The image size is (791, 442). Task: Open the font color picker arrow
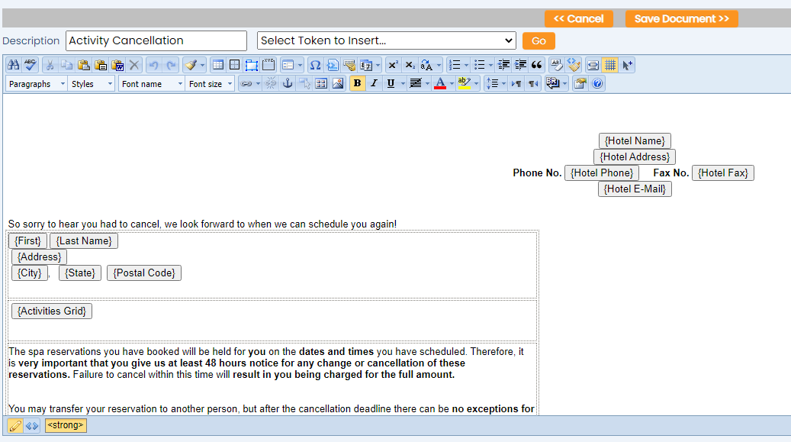click(452, 84)
